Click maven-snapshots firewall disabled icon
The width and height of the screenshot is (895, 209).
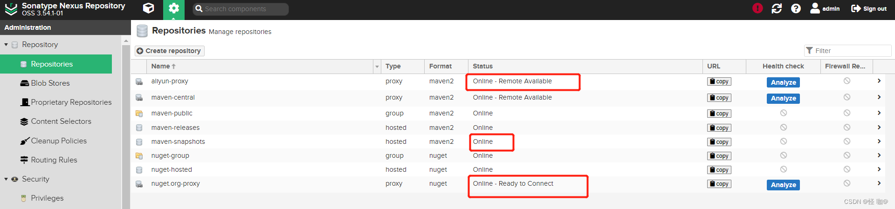coord(847,142)
